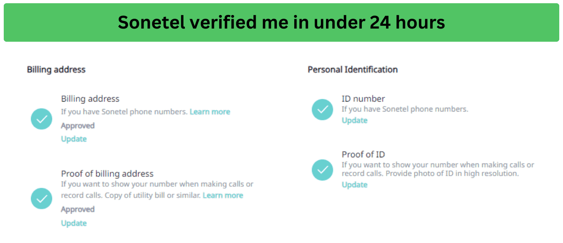
Task: Click the Billing address item title
Action: (90, 99)
